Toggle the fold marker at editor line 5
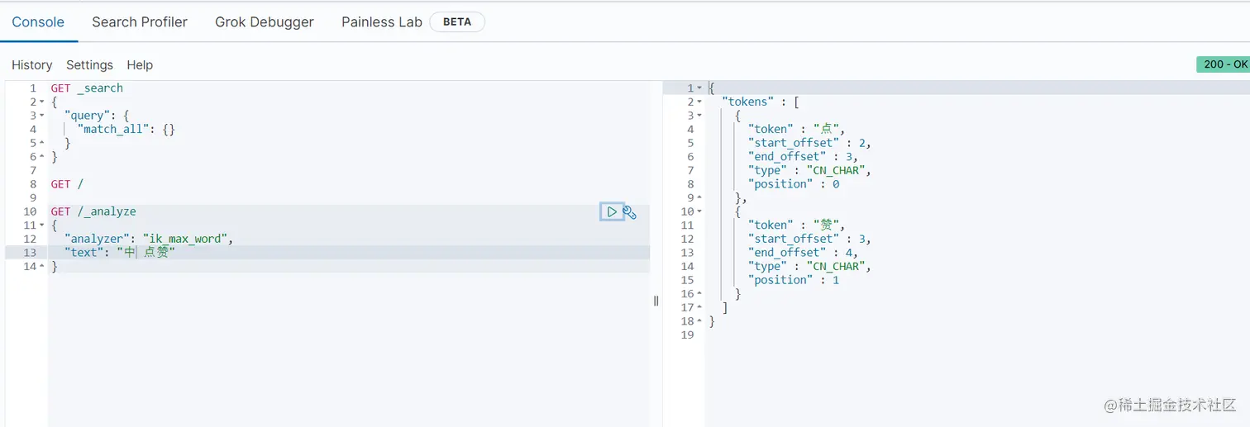1250x427 pixels. 42,143
